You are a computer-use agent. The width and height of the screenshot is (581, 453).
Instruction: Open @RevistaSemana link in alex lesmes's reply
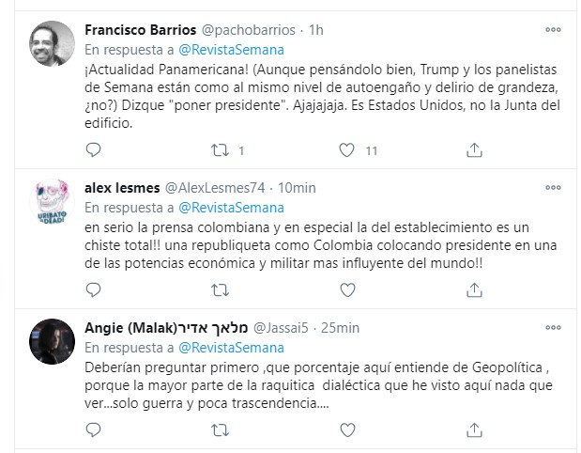pyautogui.click(x=231, y=207)
